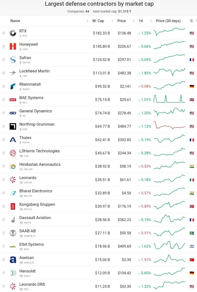Sort the table by Price column
197x292 pixels.
[121, 21]
